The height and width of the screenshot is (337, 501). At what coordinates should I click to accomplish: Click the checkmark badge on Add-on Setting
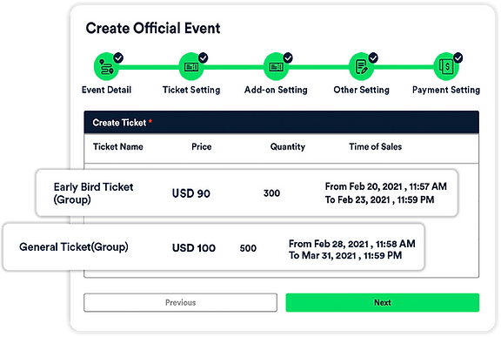coord(288,57)
